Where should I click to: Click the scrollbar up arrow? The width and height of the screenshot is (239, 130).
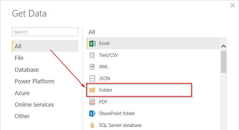[223, 46]
